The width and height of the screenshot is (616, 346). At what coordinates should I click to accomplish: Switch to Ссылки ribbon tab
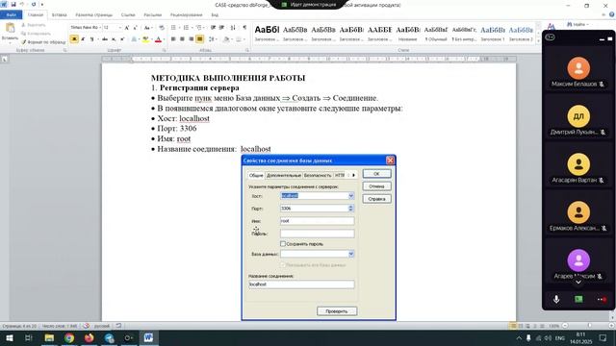click(x=128, y=15)
